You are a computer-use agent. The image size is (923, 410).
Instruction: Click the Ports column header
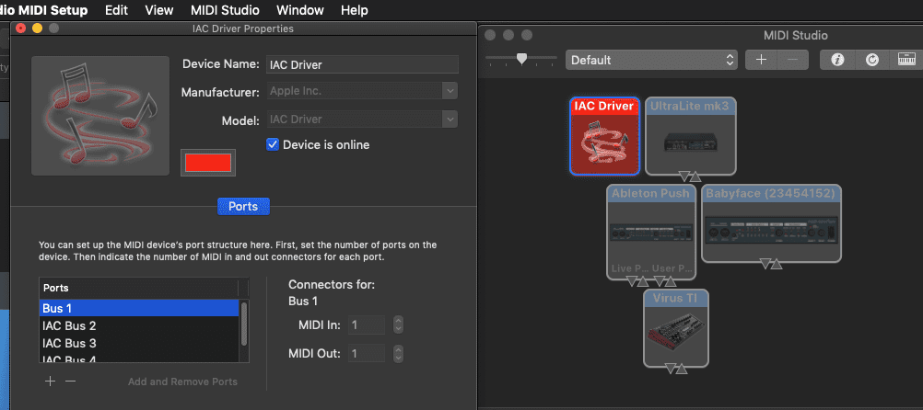139,288
